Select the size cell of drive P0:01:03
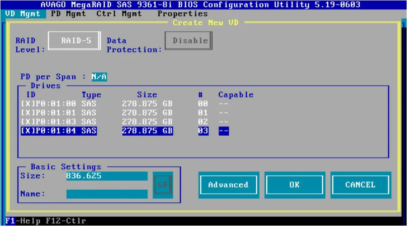 [147, 122]
